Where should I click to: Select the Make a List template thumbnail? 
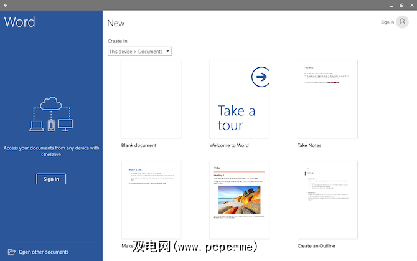(151, 200)
